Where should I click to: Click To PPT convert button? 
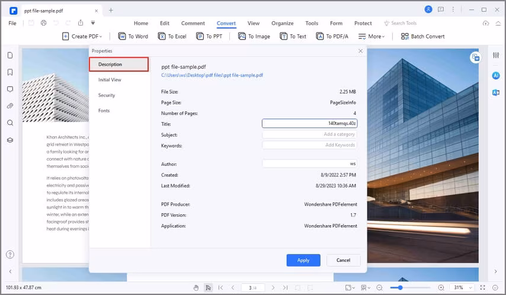tap(209, 37)
